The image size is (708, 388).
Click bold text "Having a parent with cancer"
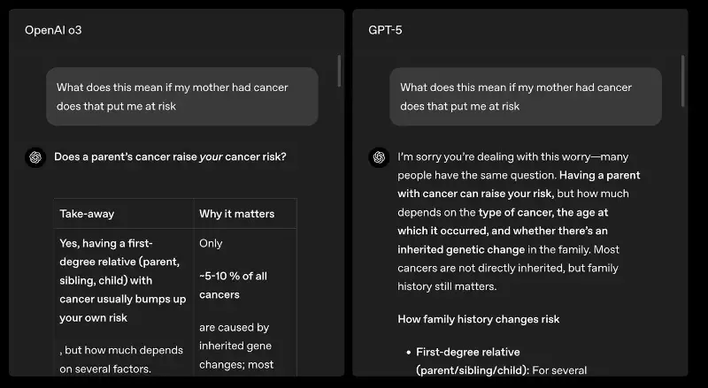[x=519, y=184]
